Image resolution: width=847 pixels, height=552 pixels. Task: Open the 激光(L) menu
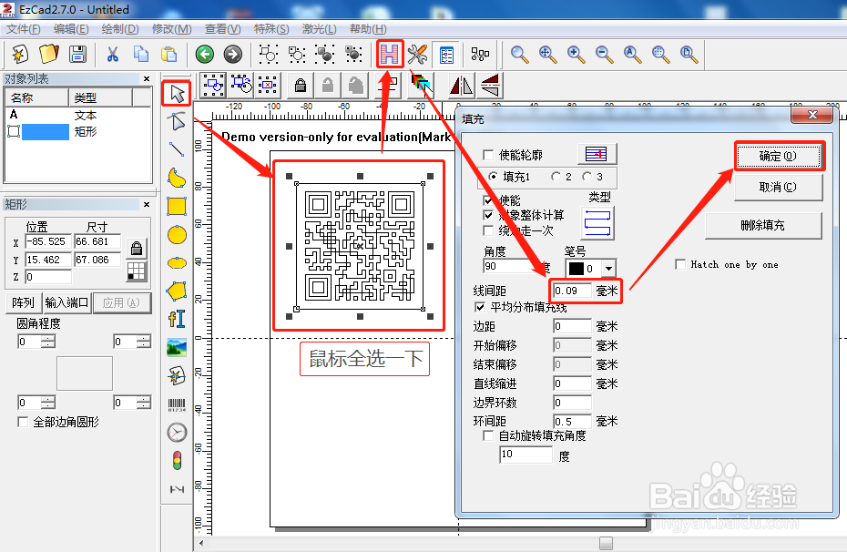point(320,29)
